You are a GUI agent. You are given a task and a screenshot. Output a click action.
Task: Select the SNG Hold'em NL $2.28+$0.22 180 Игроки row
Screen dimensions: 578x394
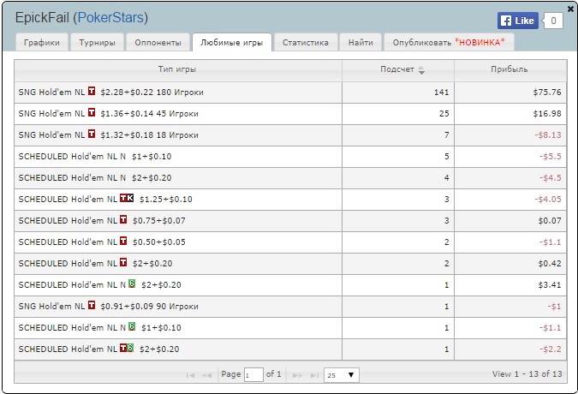290,93
